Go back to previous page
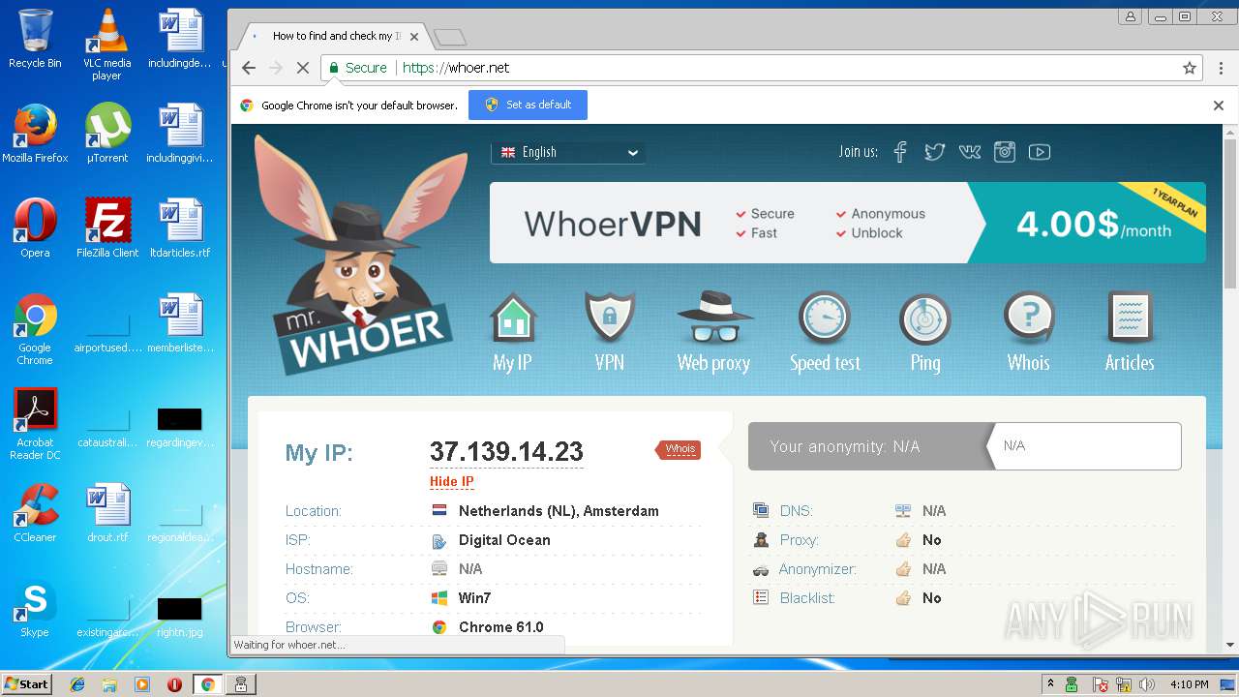 (x=249, y=68)
